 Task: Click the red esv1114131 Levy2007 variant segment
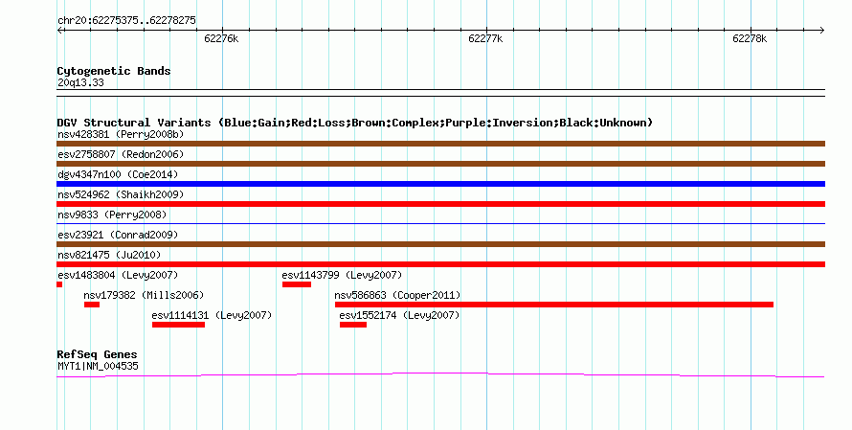(x=178, y=325)
